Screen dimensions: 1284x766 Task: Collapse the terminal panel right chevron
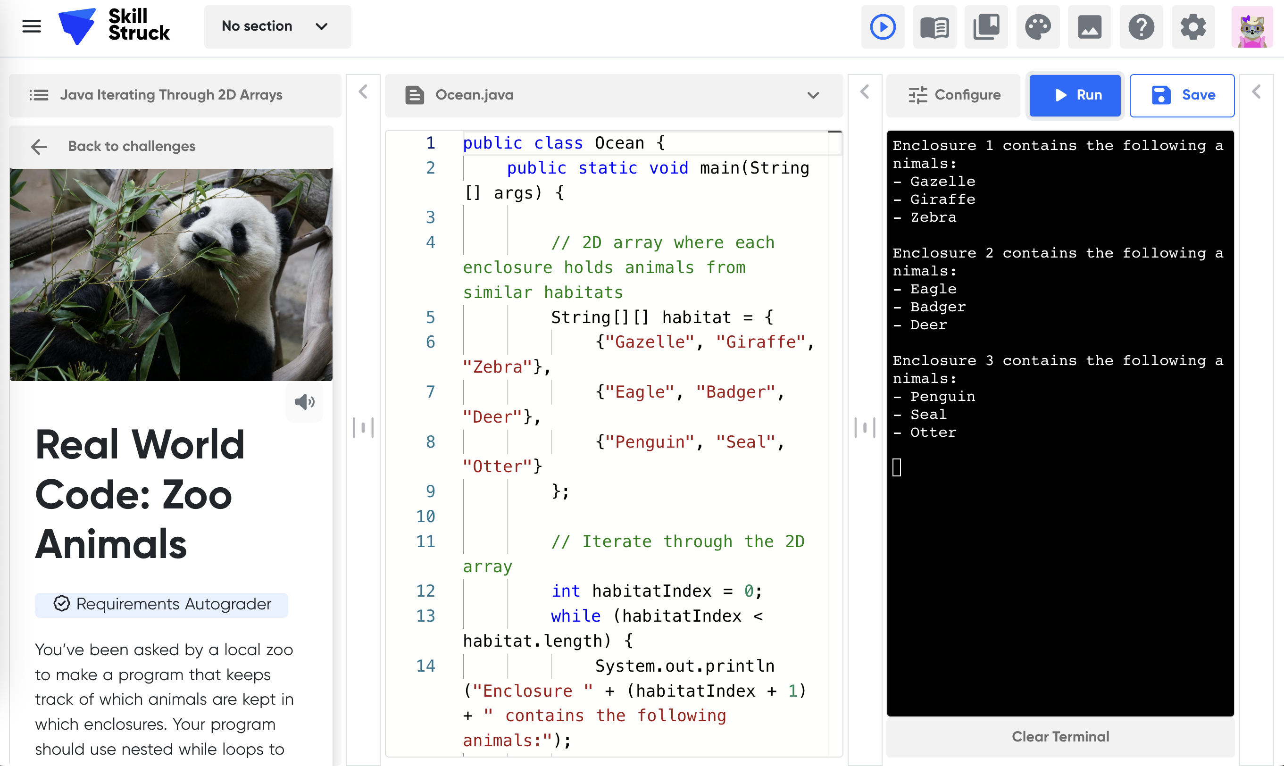pyautogui.click(x=1256, y=92)
